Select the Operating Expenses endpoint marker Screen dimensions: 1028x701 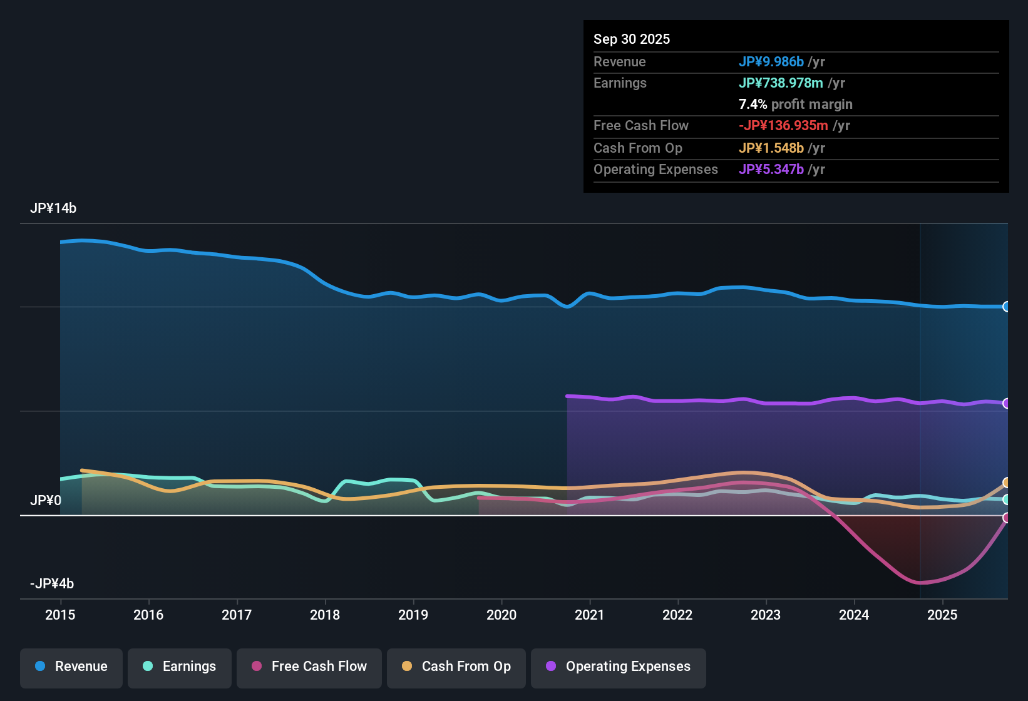(1007, 402)
